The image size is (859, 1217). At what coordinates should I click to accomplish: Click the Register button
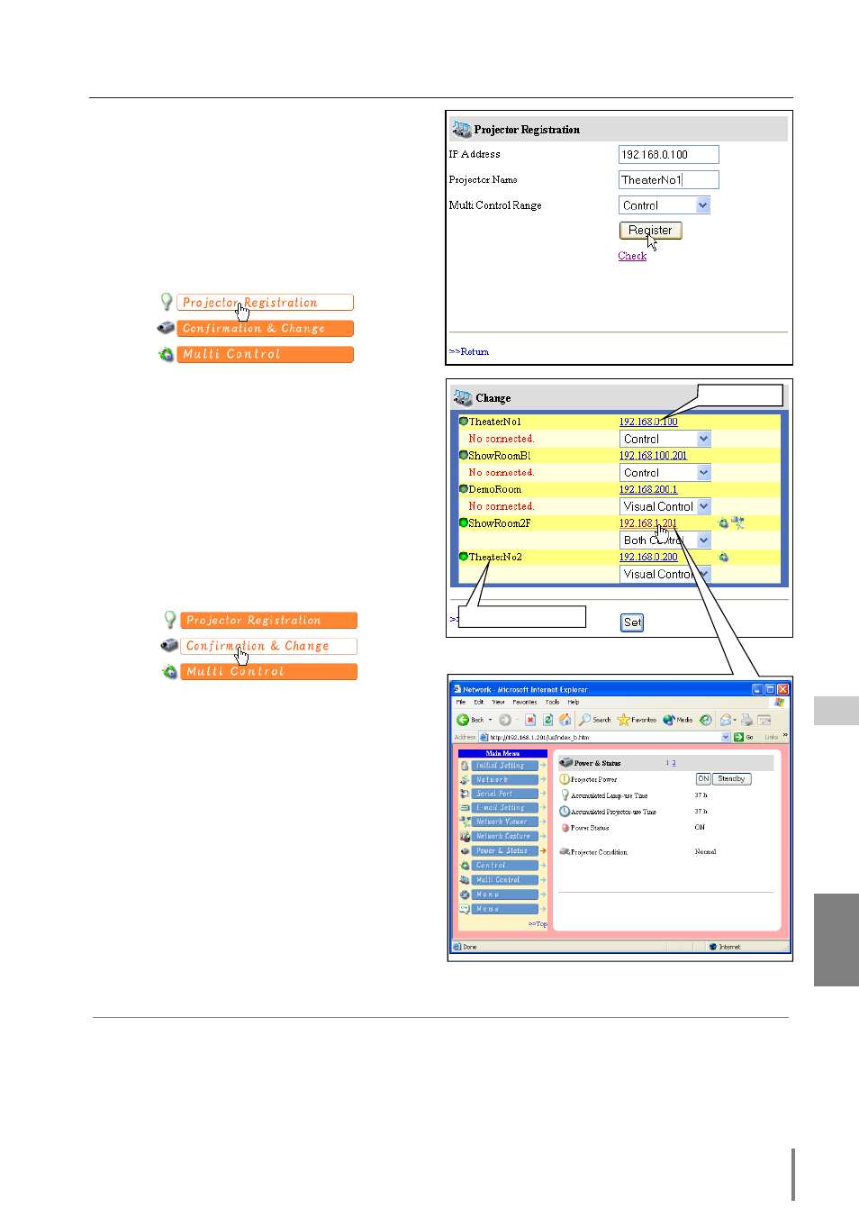651,231
